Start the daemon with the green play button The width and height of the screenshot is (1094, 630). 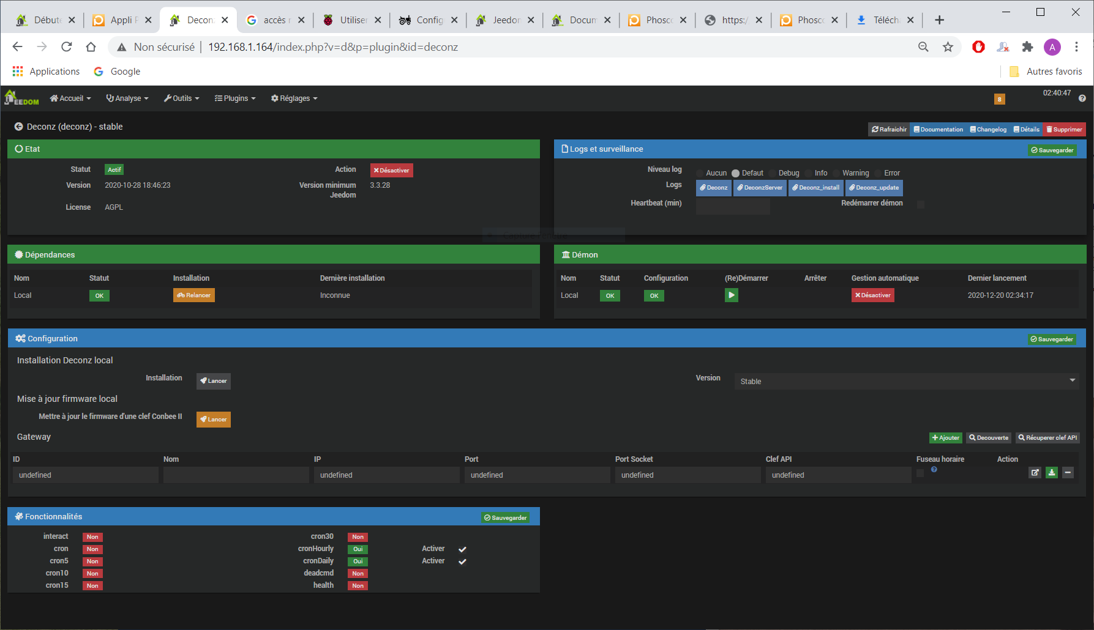pos(731,295)
